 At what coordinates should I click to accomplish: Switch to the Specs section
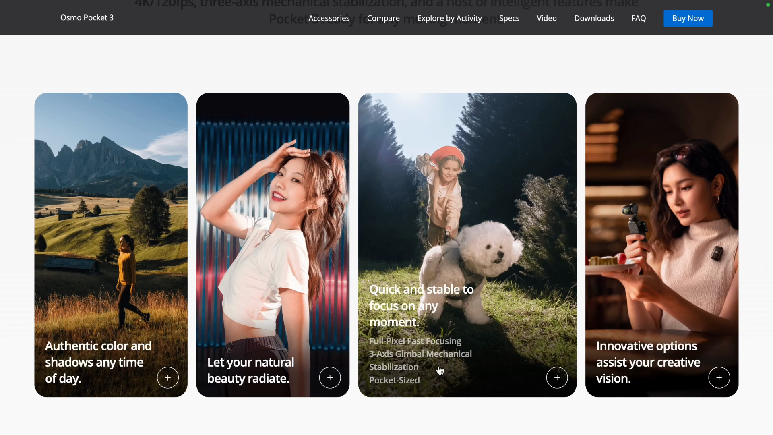(x=509, y=18)
